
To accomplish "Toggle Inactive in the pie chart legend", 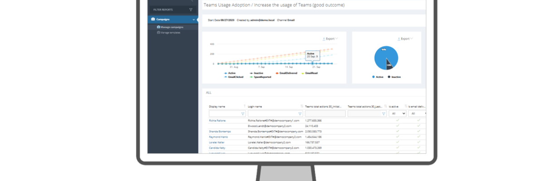I will pyautogui.click(x=394, y=77).
